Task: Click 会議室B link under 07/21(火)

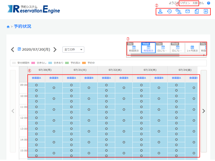Action: click(89, 78)
